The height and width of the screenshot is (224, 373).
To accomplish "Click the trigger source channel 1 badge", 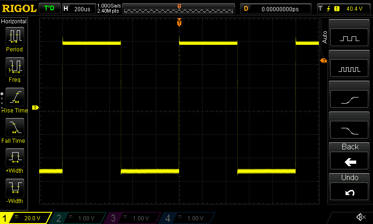I will (337, 9).
